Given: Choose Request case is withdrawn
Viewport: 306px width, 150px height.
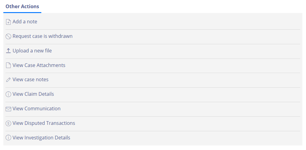Looking at the screenshot, I should [43, 36].
